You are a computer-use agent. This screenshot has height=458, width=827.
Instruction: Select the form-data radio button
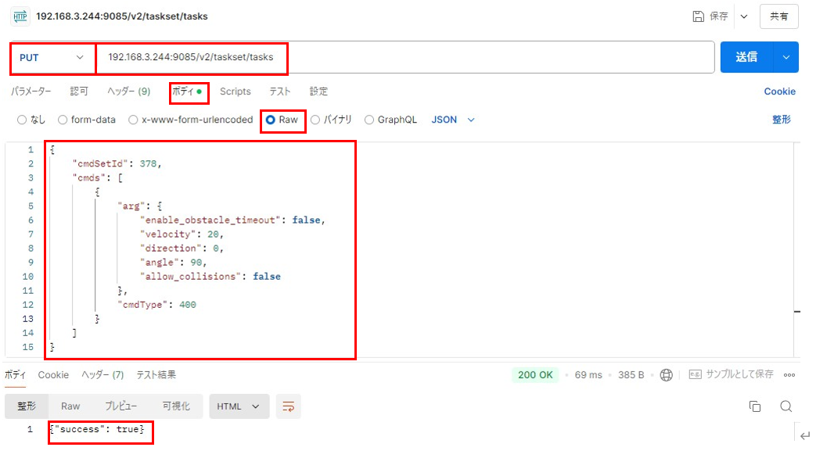pos(63,120)
